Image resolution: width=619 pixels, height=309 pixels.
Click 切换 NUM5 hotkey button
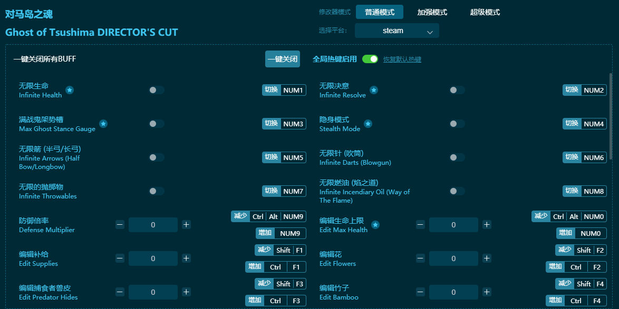pyautogui.click(x=284, y=157)
